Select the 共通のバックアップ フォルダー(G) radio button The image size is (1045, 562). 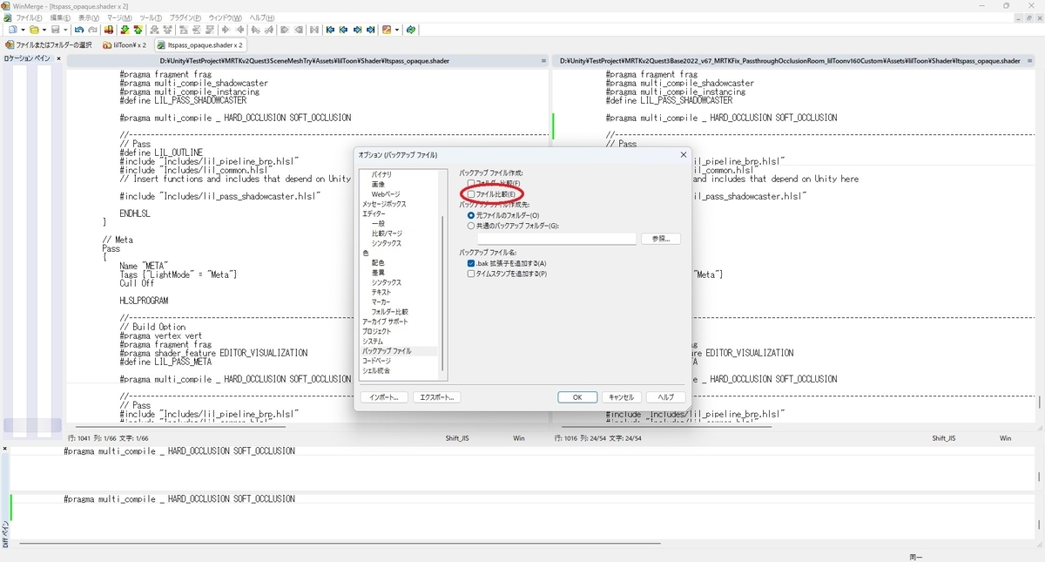point(471,226)
